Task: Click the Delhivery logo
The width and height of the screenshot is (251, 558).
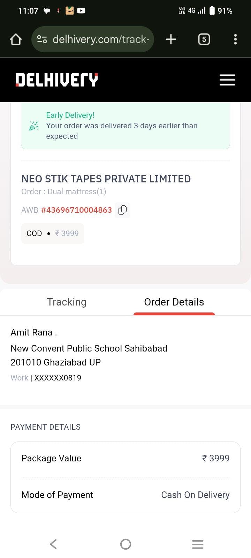Action: [56, 80]
